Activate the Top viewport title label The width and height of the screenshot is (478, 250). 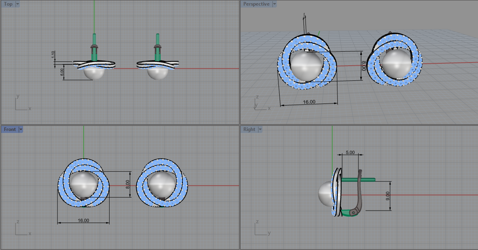[8, 4]
